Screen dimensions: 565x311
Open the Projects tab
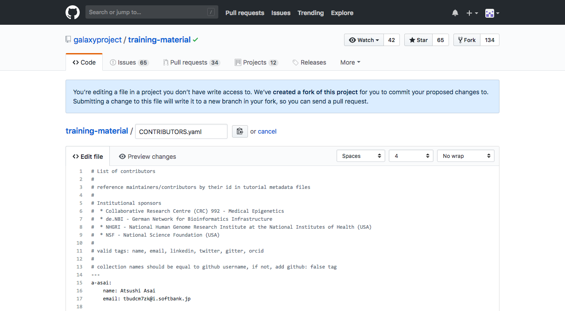tap(256, 62)
